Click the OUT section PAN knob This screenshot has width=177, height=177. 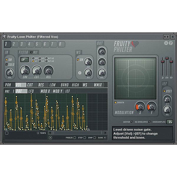click(102, 62)
